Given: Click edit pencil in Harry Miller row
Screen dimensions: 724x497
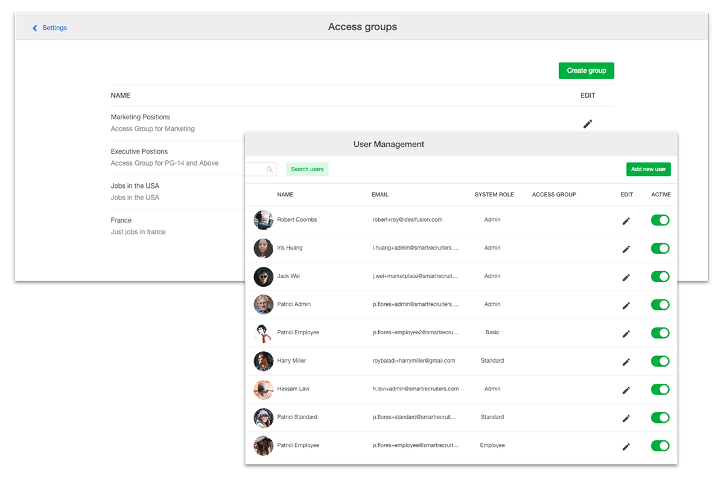Looking at the screenshot, I should [x=626, y=361].
